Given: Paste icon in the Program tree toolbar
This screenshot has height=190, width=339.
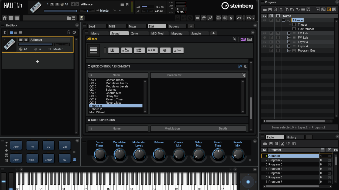Looking at the screenshot, I should 292,9.
